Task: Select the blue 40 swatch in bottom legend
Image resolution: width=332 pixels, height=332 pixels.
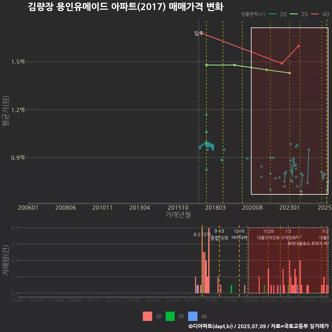Action: pos(193,316)
